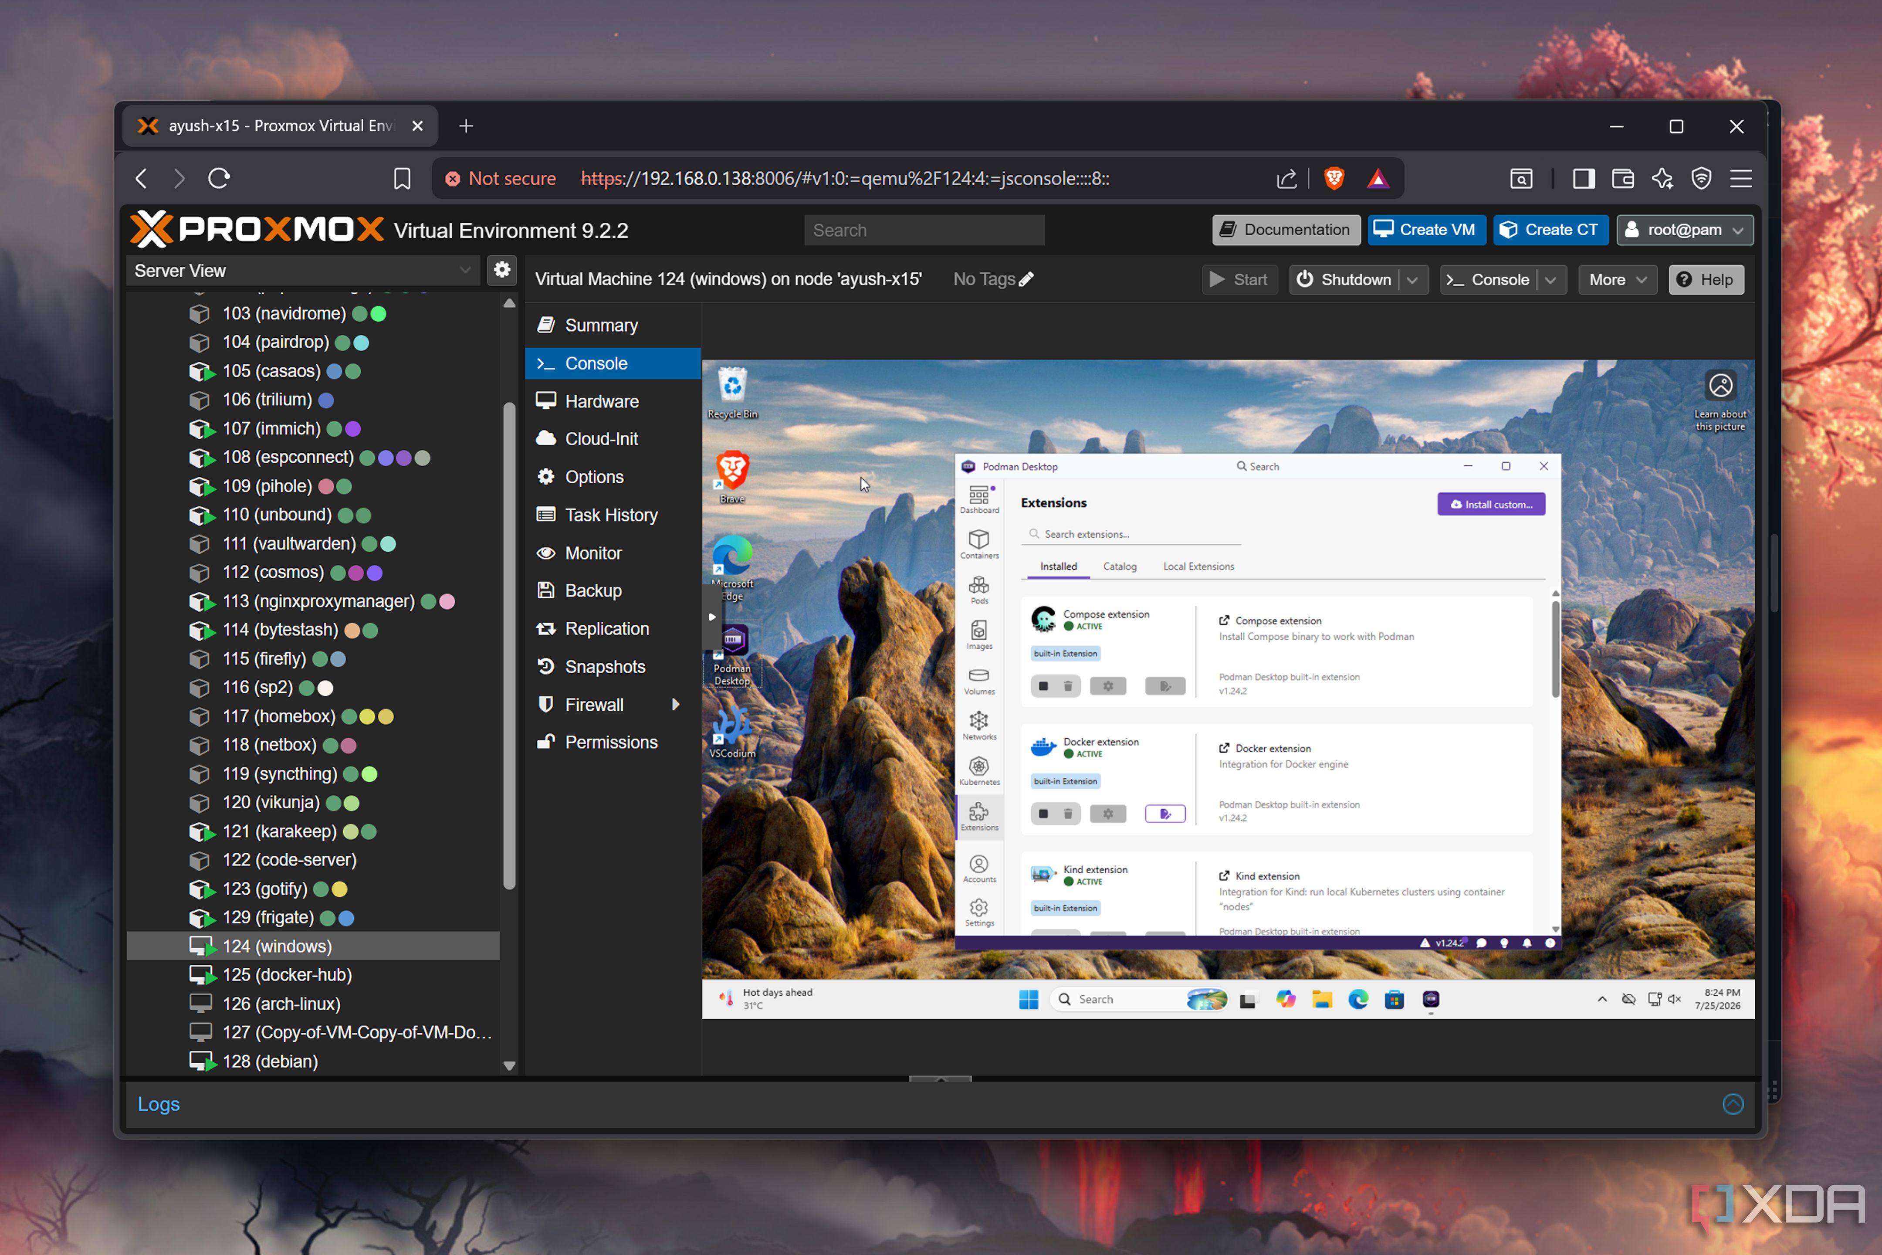Open Images in Podman Desktop sidebar
1882x1255 pixels.
978,635
